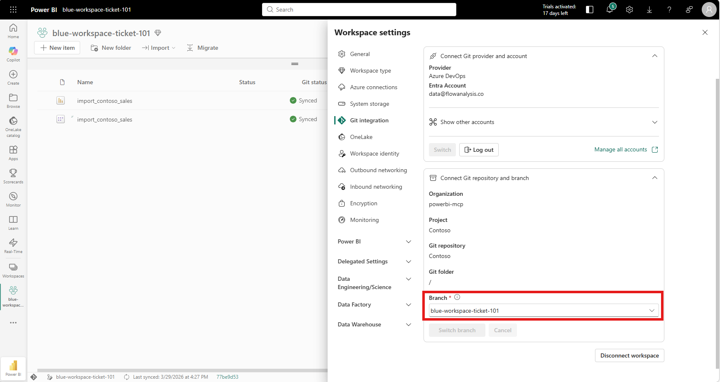The height and width of the screenshot is (382, 720).
Task: Open Apps in the left navigation
Action: click(x=13, y=153)
